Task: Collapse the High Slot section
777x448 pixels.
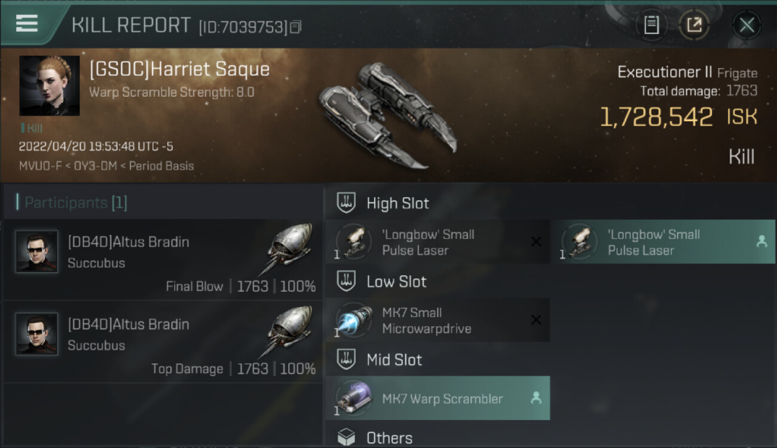Action: [397, 203]
